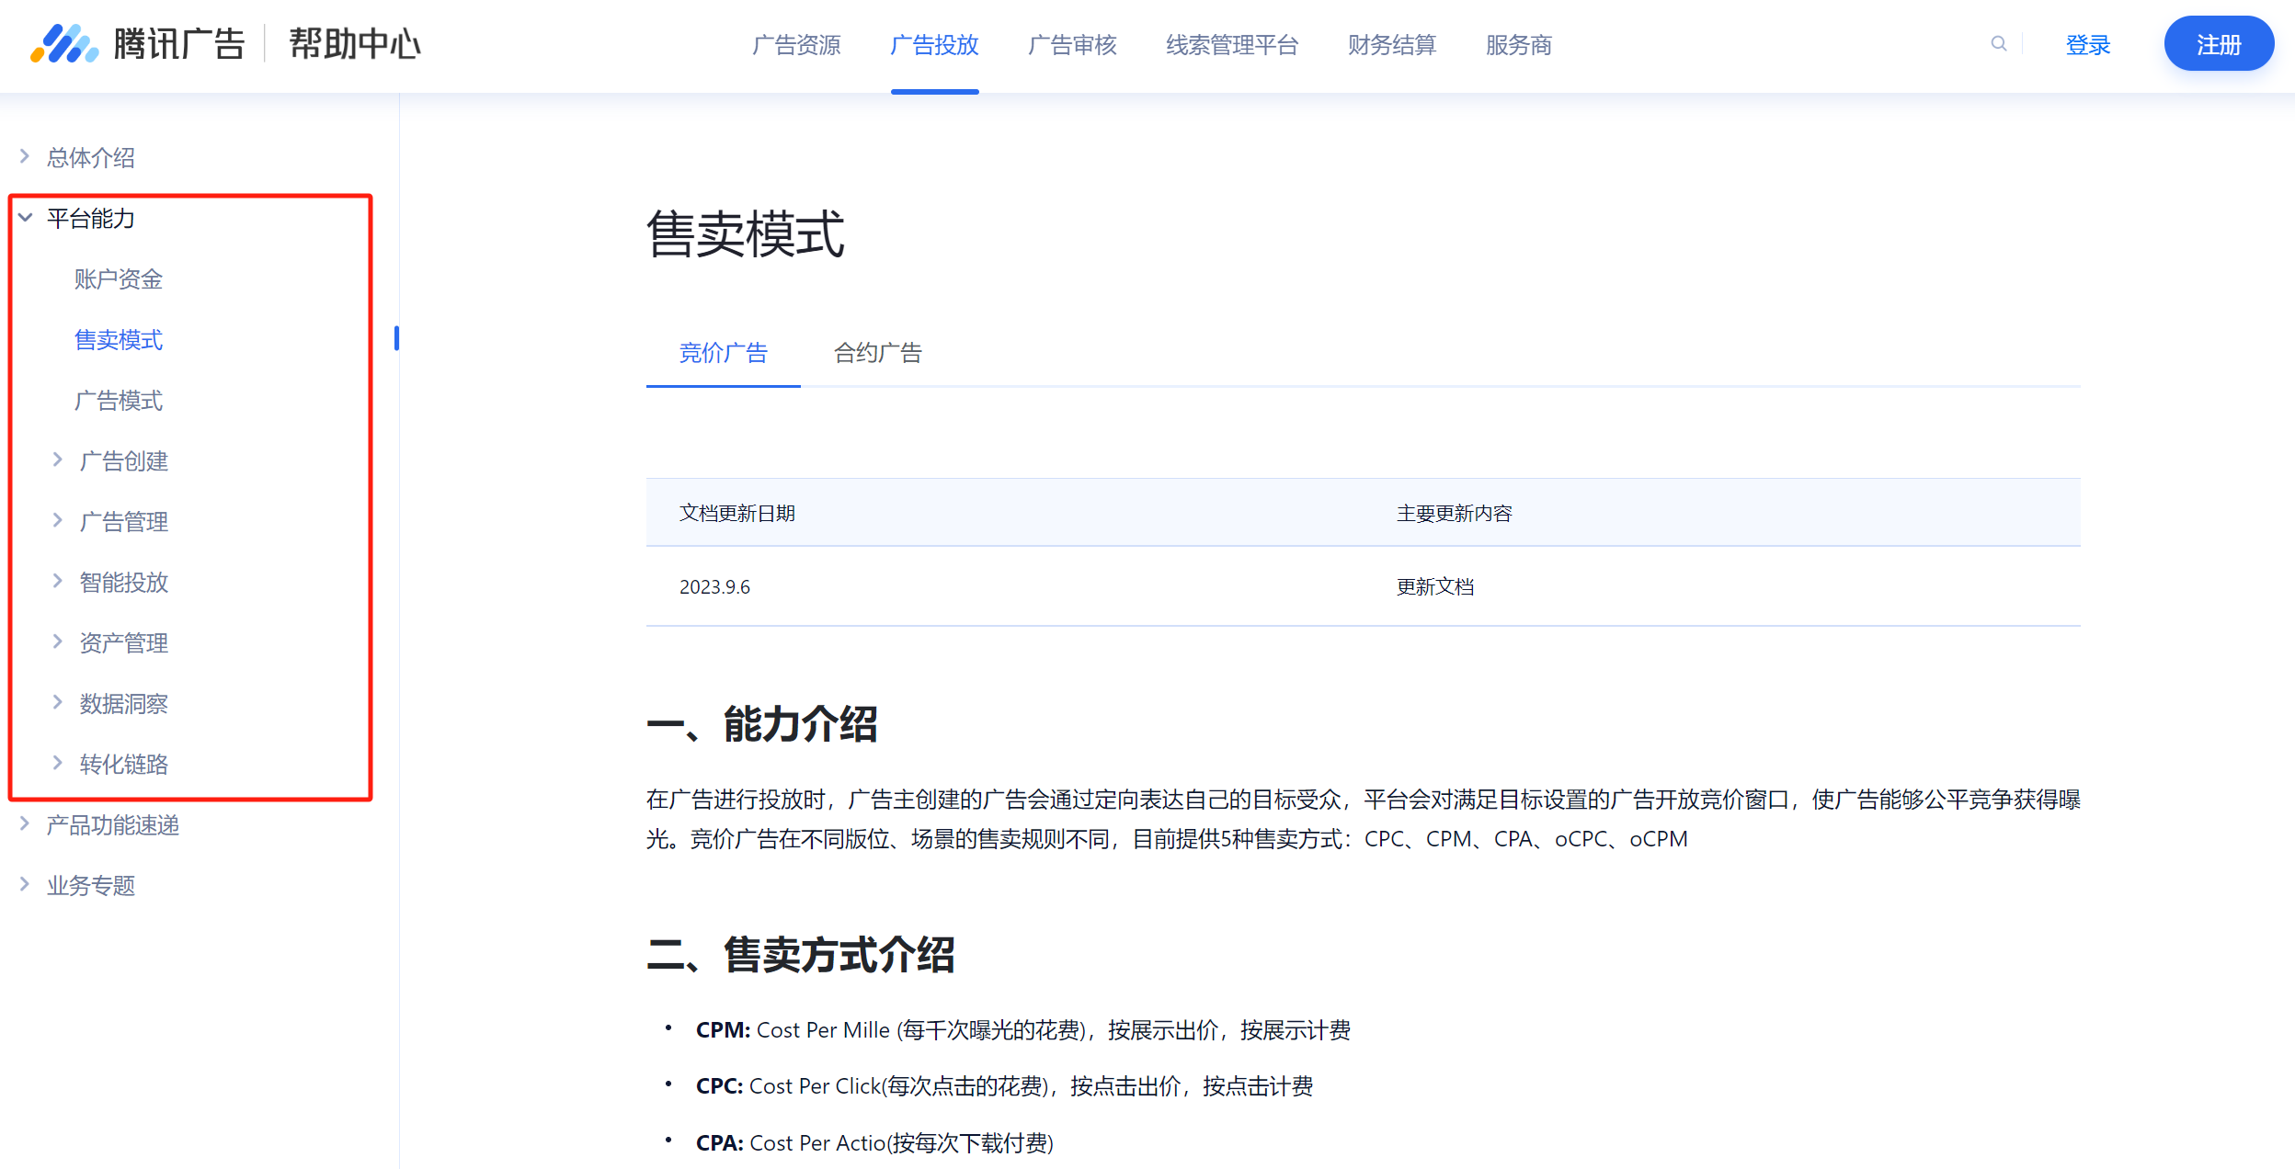Viewport: 2295px width, 1169px height.
Task: Expand the 智能投放 chevron
Action: pos(58,581)
